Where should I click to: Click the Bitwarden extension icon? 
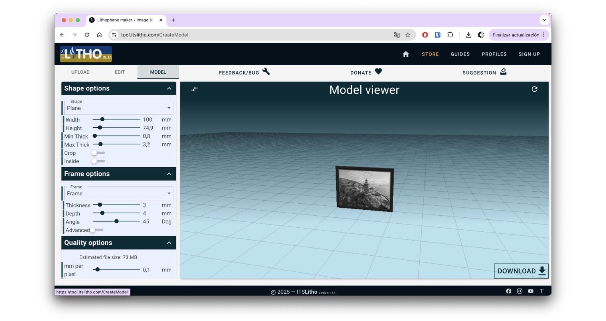point(438,35)
